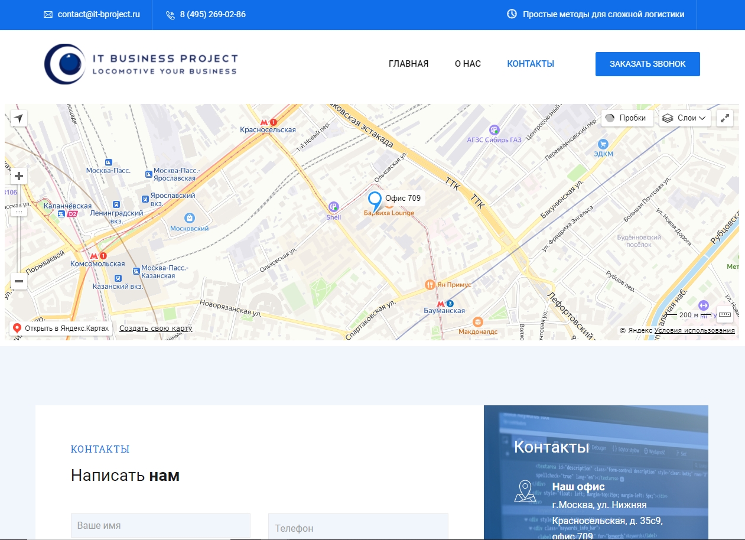Click the office location pin icon in Контакты
This screenshot has height=540, width=745.
pyautogui.click(x=525, y=492)
